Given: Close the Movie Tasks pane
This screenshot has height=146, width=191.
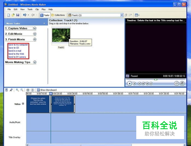Looking at the screenshot, I should [44, 24].
